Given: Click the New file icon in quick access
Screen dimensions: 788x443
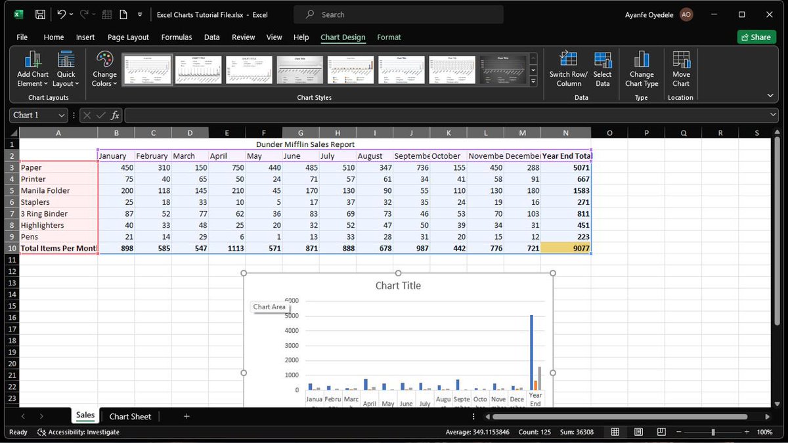Looking at the screenshot, I should coord(123,14).
